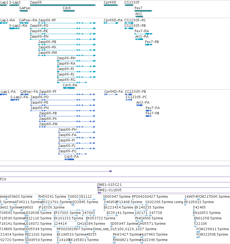The width and height of the screenshot is (230, 244).
Task: Open EST RH56241.5prime
Action: pyautogui.click(x=52, y=197)
